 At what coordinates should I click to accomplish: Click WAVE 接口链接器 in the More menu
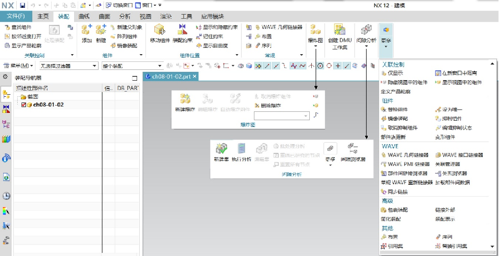459,155
